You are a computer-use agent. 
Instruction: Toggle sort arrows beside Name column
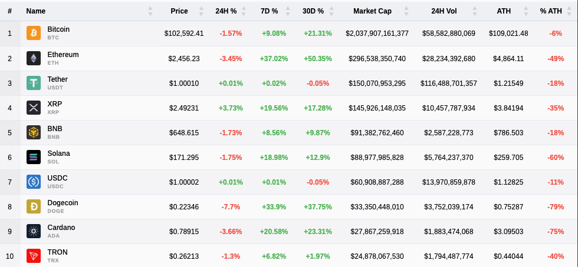click(x=150, y=11)
